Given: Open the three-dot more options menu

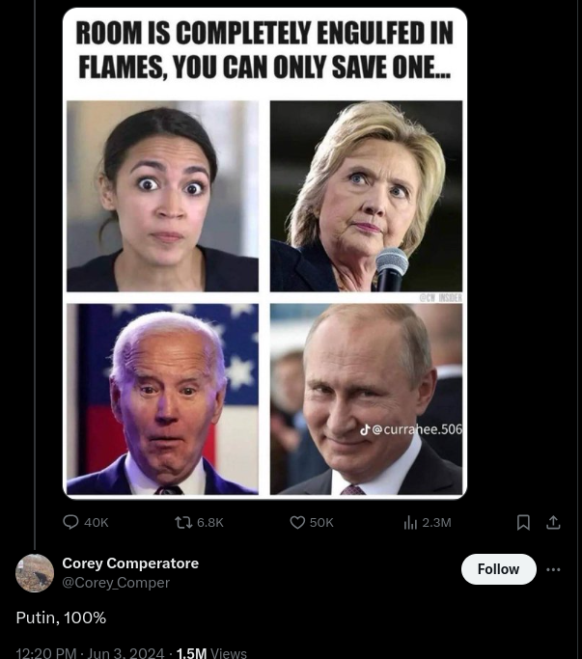Looking at the screenshot, I should click(x=553, y=569).
